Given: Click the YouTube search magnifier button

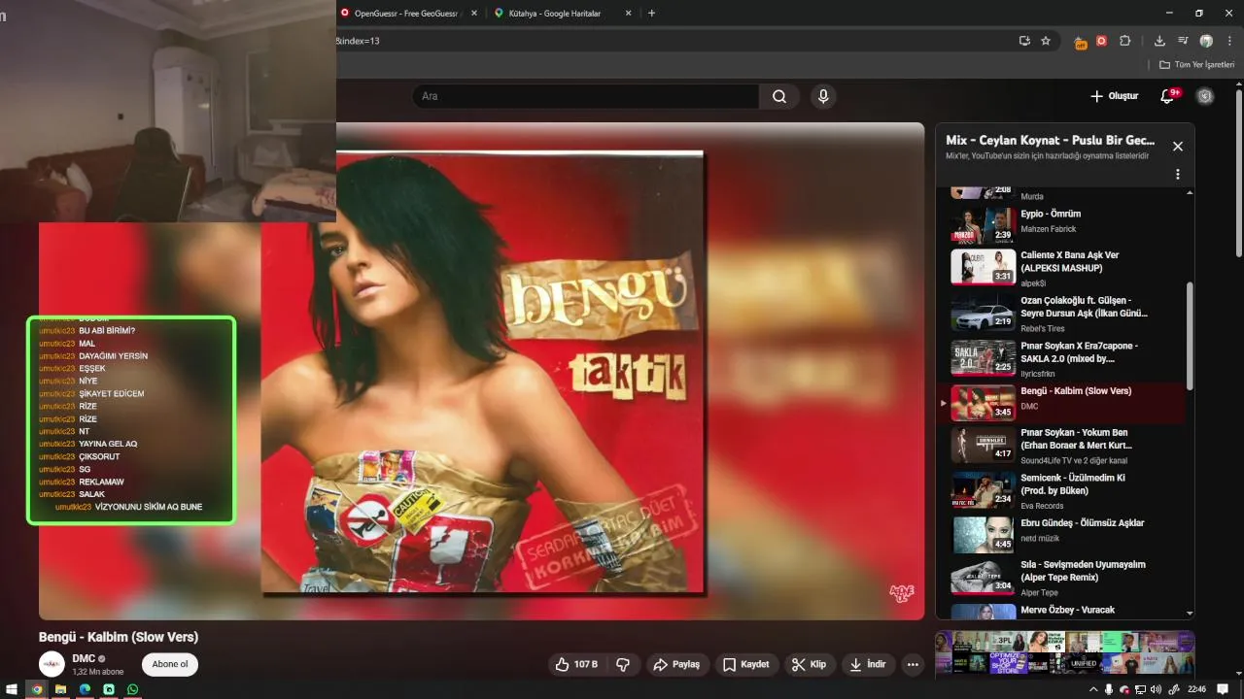Looking at the screenshot, I should [x=779, y=96].
